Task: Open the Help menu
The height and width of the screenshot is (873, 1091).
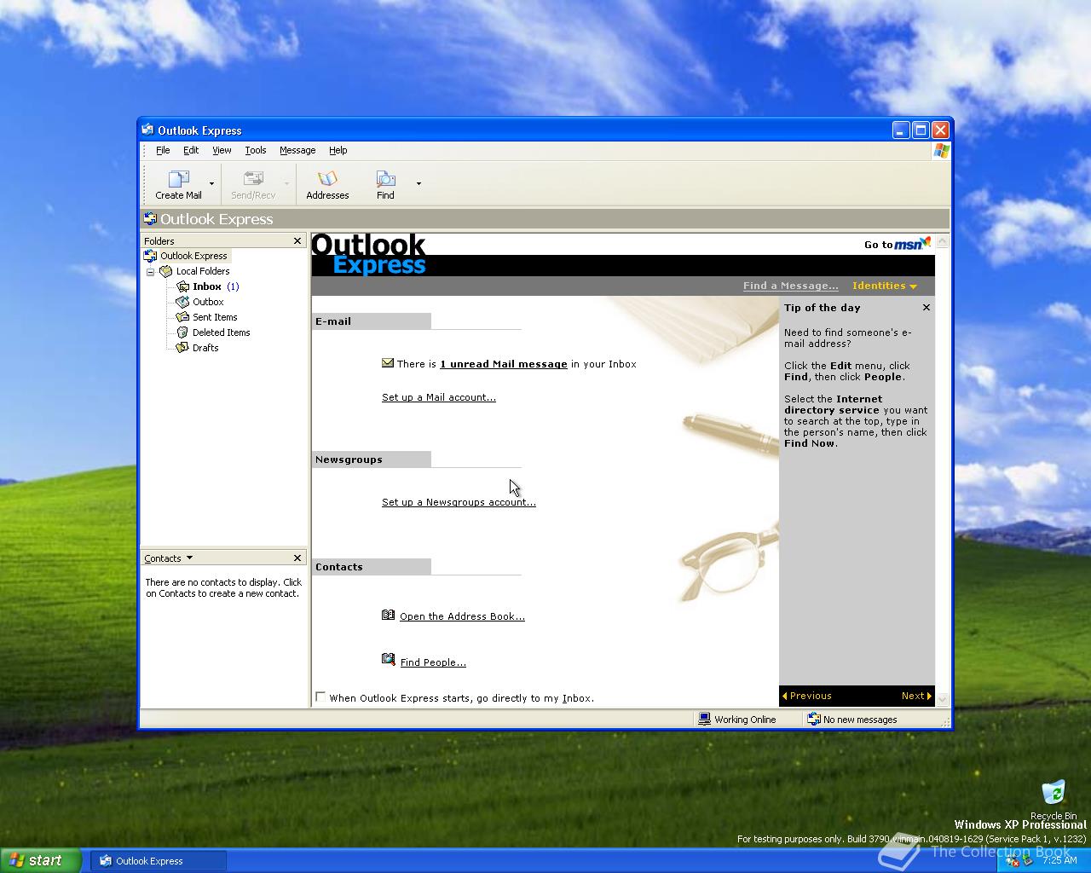Action: coord(338,150)
